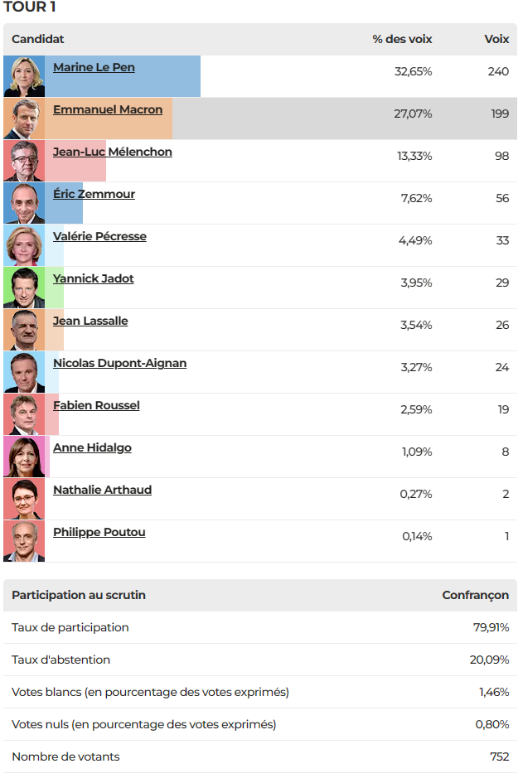Screen dimensions: 523x783
Task: Click Nathalie Arthaud portrait photo
Action: (24, 500)
